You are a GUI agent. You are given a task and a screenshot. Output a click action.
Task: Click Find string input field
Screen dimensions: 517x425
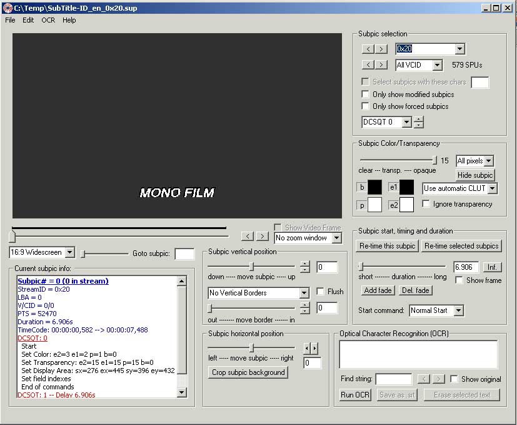(x=394, y=379)
